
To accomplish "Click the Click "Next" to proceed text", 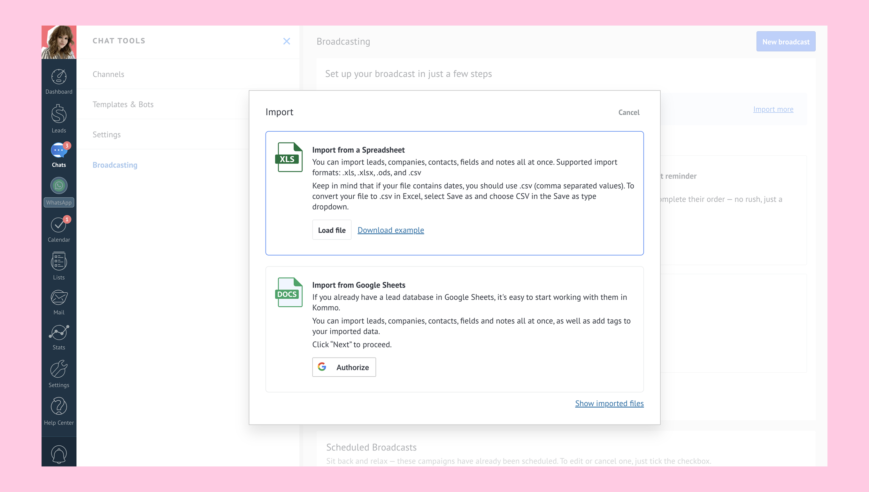I will point(352,344).
